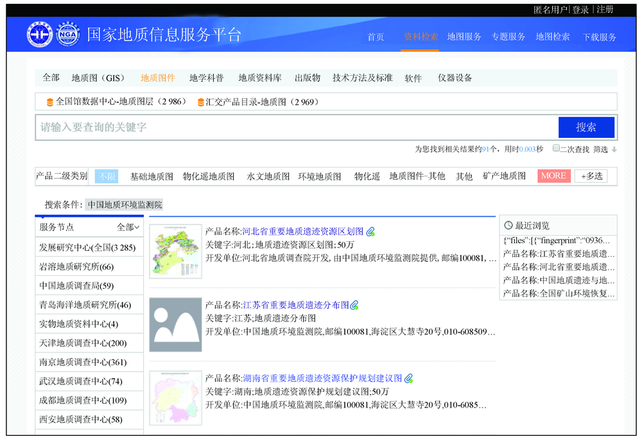
Task: Click attachment icon after 湖南省重要地质遗迹资源保护规划建议图
Action: pyautogui.click(x=408, y=379)
